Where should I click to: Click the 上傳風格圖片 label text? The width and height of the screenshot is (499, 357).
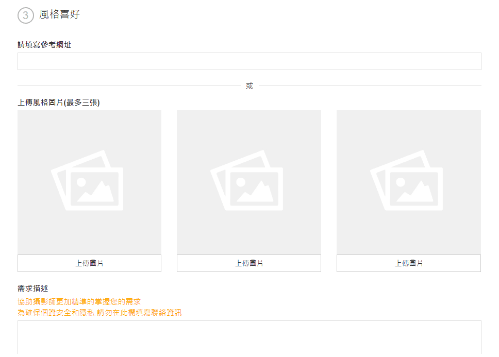pos(40,103)
